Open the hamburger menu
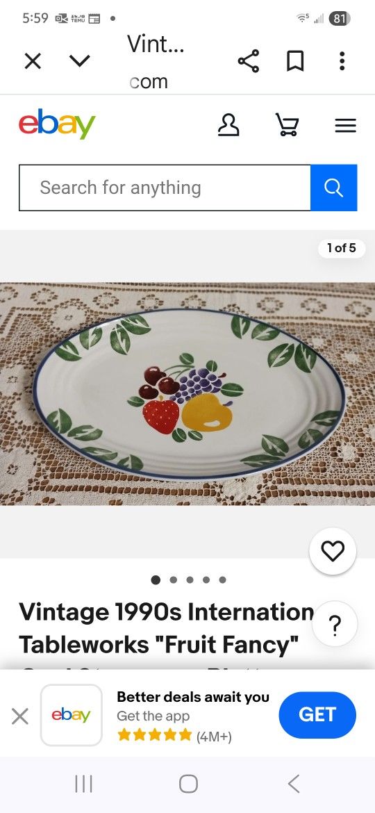Screen dimensions: 375x813 click(345, 126)
